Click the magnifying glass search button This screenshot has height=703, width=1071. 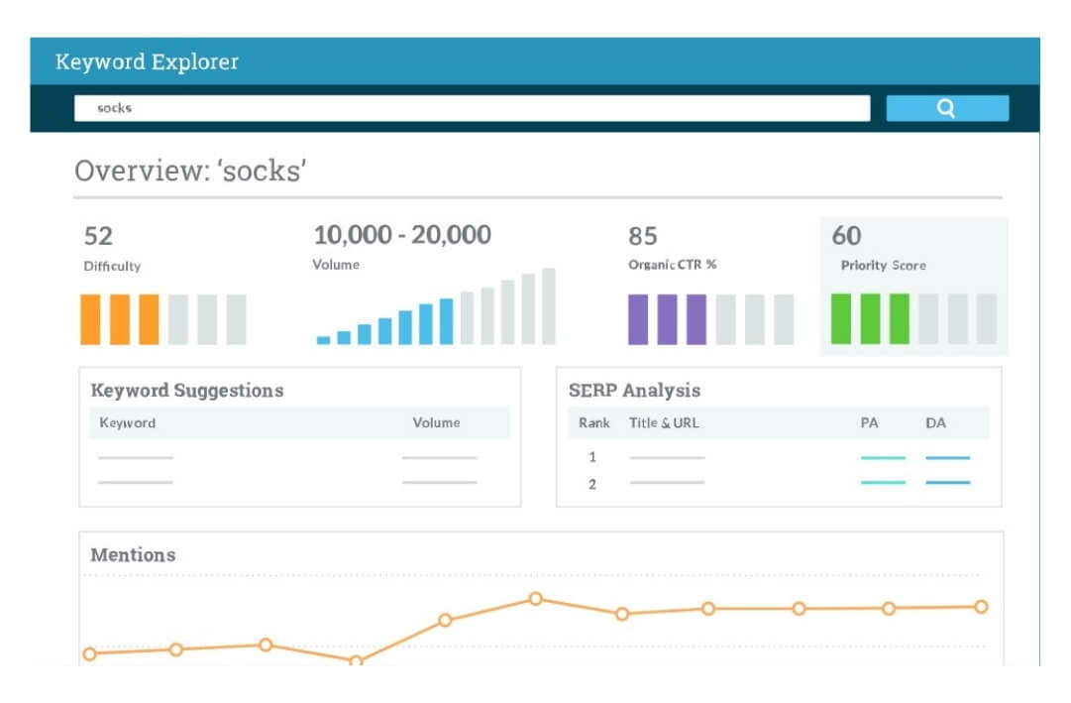click(x=947, y=108)
